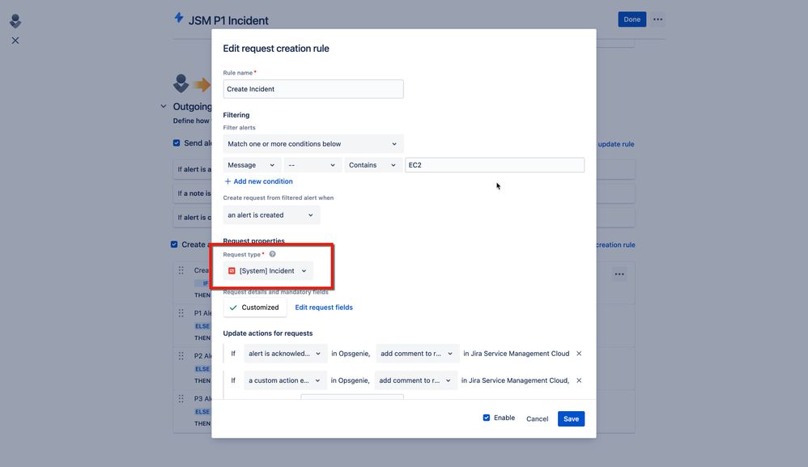
Task: Click the Add new condition link
Action: coord(263,181)
